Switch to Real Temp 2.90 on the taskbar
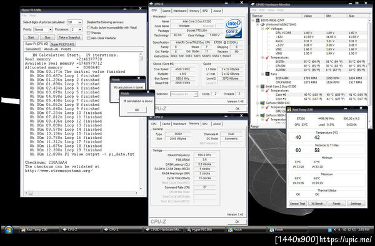 tap(39, 230)
